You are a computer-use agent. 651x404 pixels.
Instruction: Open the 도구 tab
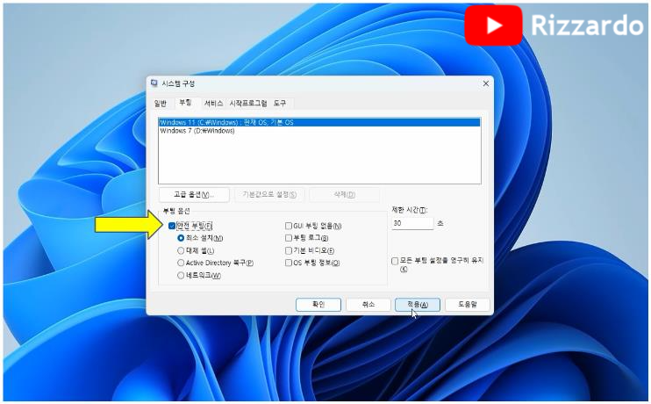pyautogui.click(x=280, y=103)
